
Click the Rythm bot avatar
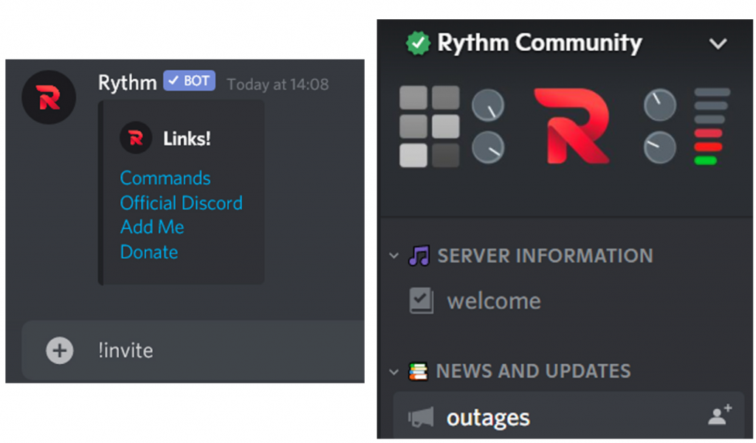(x=49, y=97)
